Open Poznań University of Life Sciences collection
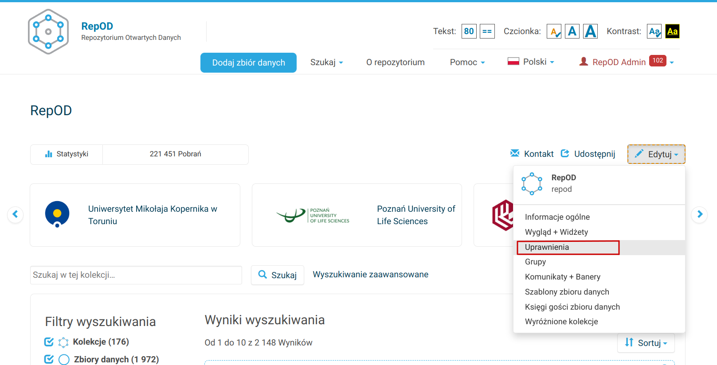The width and height of the screenshot is (717, 365). pyautogui.click(x=416, y=215)
